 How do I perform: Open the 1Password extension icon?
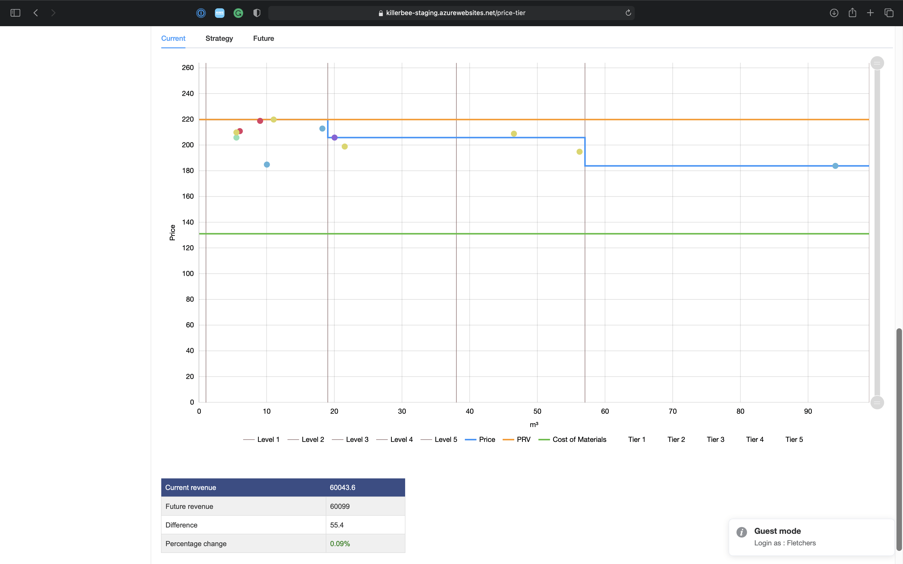tap(201, 13)
